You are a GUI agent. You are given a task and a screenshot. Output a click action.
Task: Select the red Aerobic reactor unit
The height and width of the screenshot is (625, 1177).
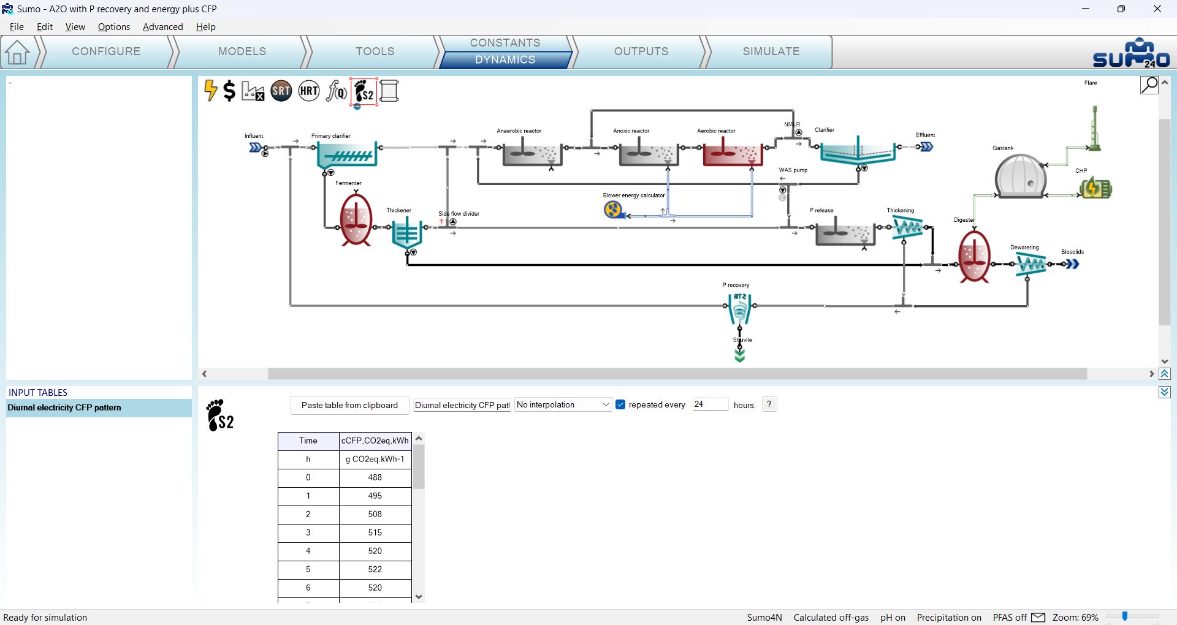[x=732, y=151]
